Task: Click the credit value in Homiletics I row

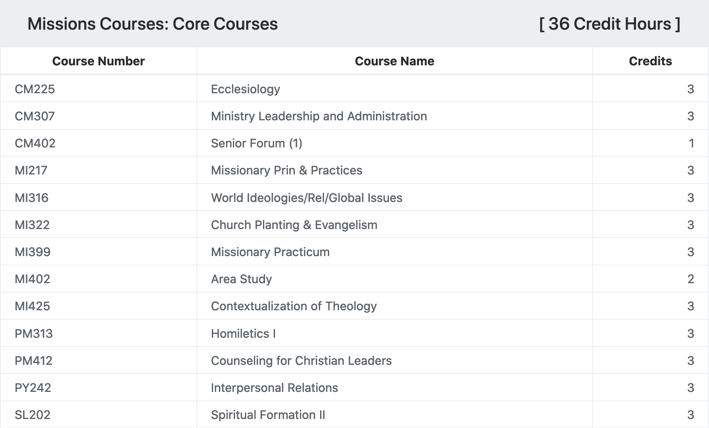Action: [x=691, y=333]
